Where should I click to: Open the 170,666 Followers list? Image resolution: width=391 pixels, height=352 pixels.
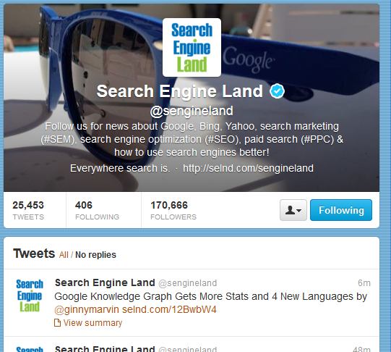click(173, 210)
